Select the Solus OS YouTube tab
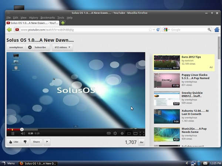222x166 pixels. point(33,23)
